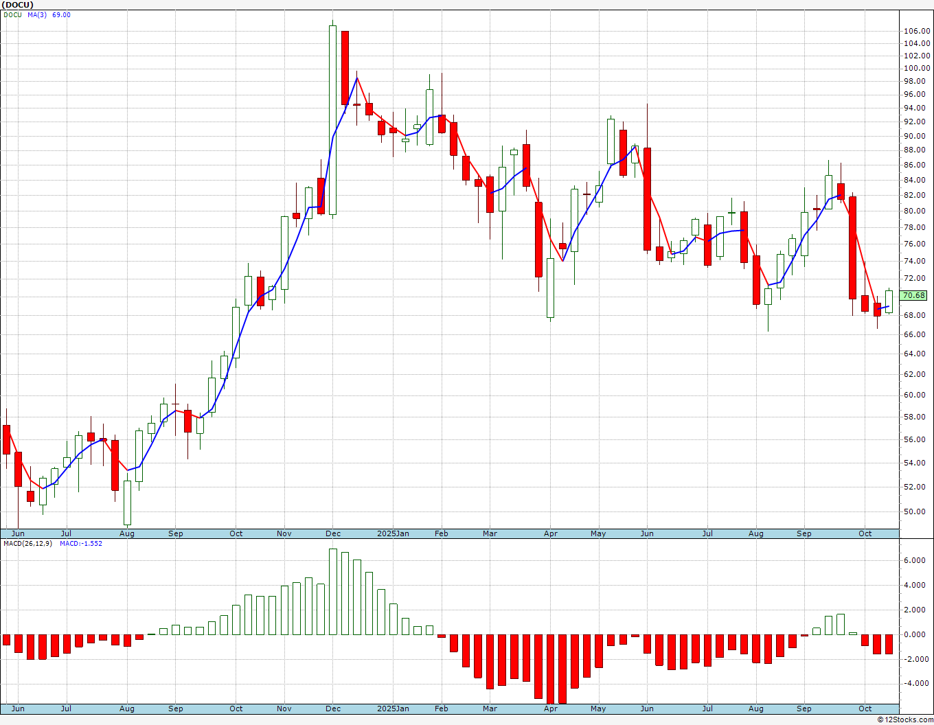The width and height of the screenshot is (934, 725).
Task: Open the 12Stocks.com copyright link
Action: (904, 720)
